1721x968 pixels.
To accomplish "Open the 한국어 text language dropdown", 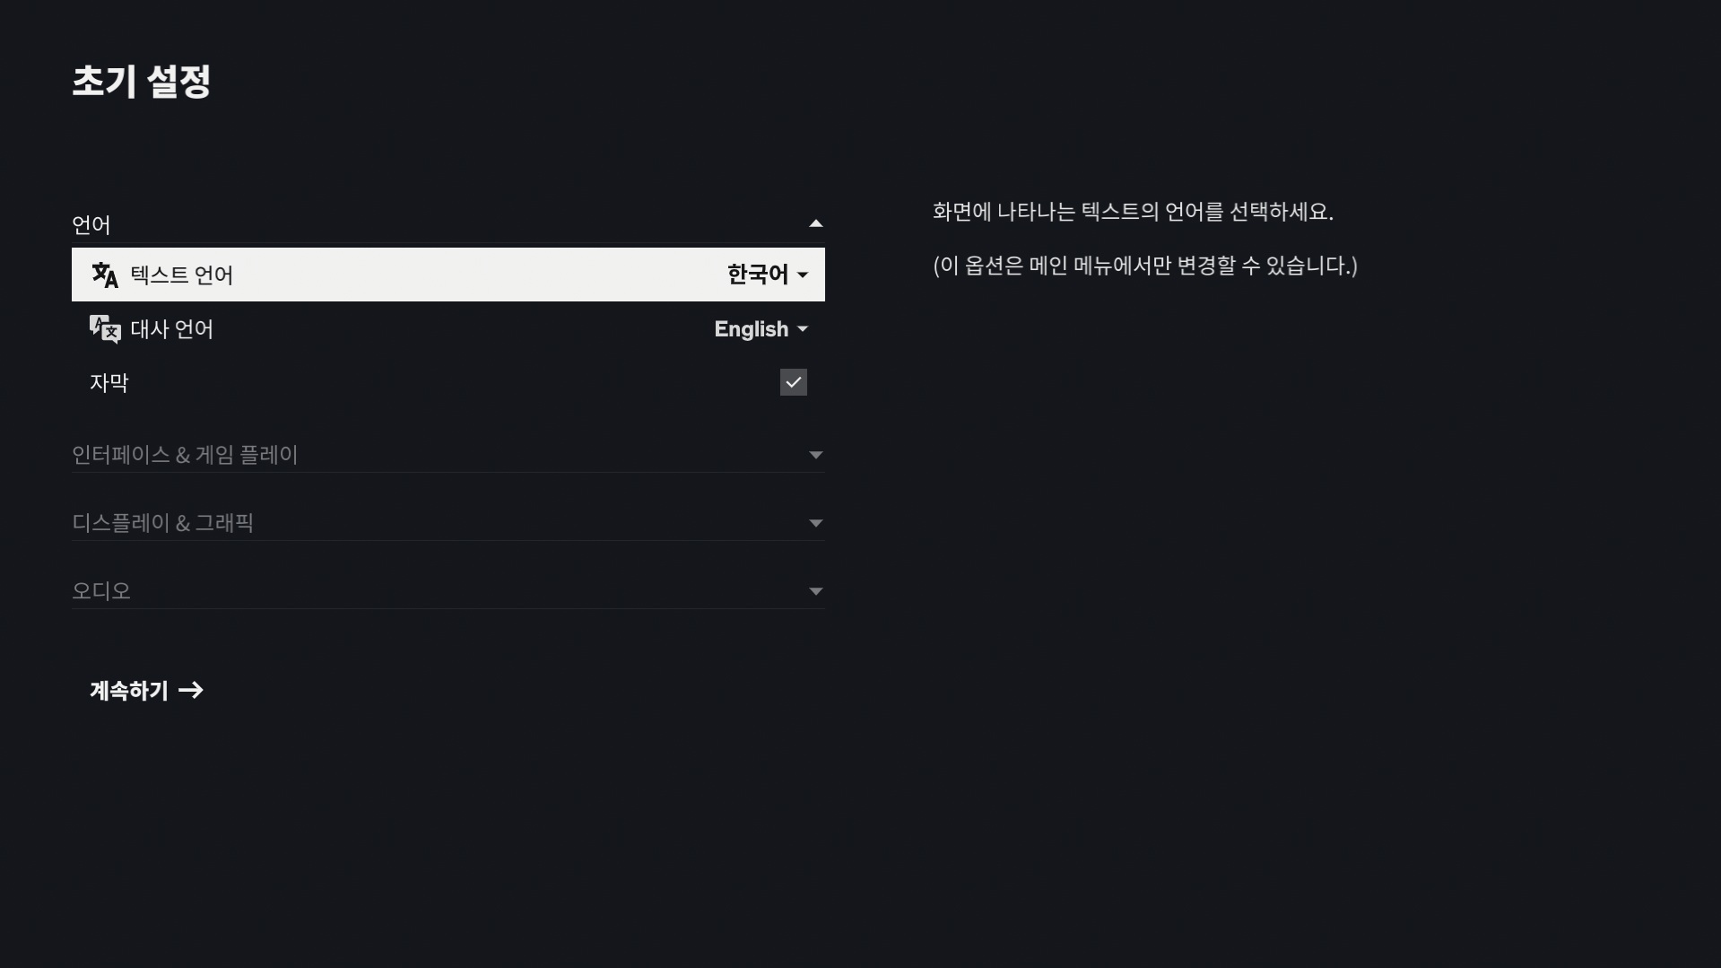I will point(768,275).
